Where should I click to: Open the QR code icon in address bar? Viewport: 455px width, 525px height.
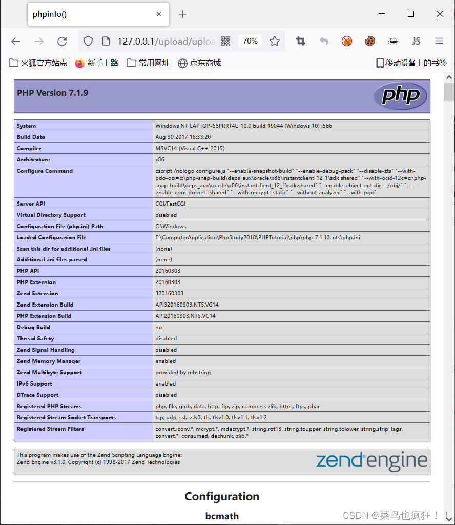pos(225,41)
